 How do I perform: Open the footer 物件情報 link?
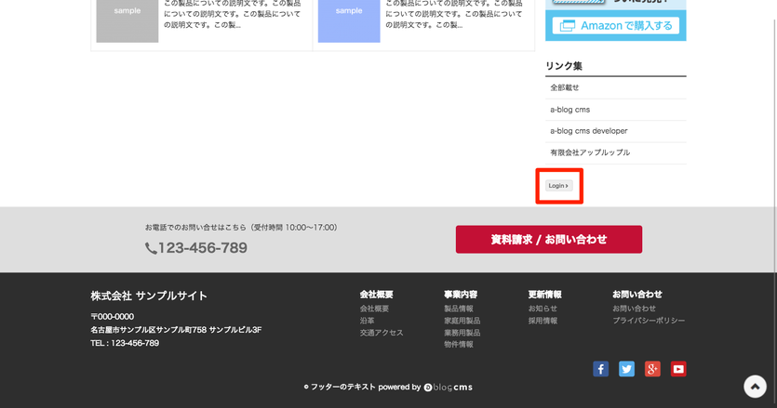pyautogui.click(x=459, y=345)
